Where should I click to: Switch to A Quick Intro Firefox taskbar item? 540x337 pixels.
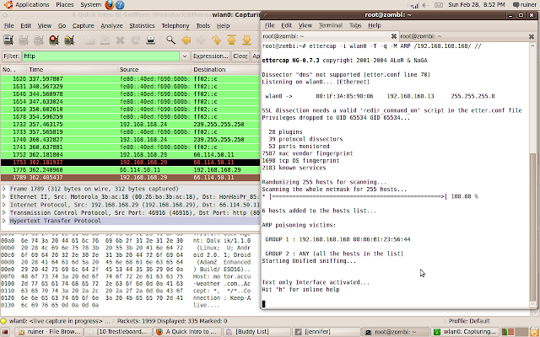point(187,332)
